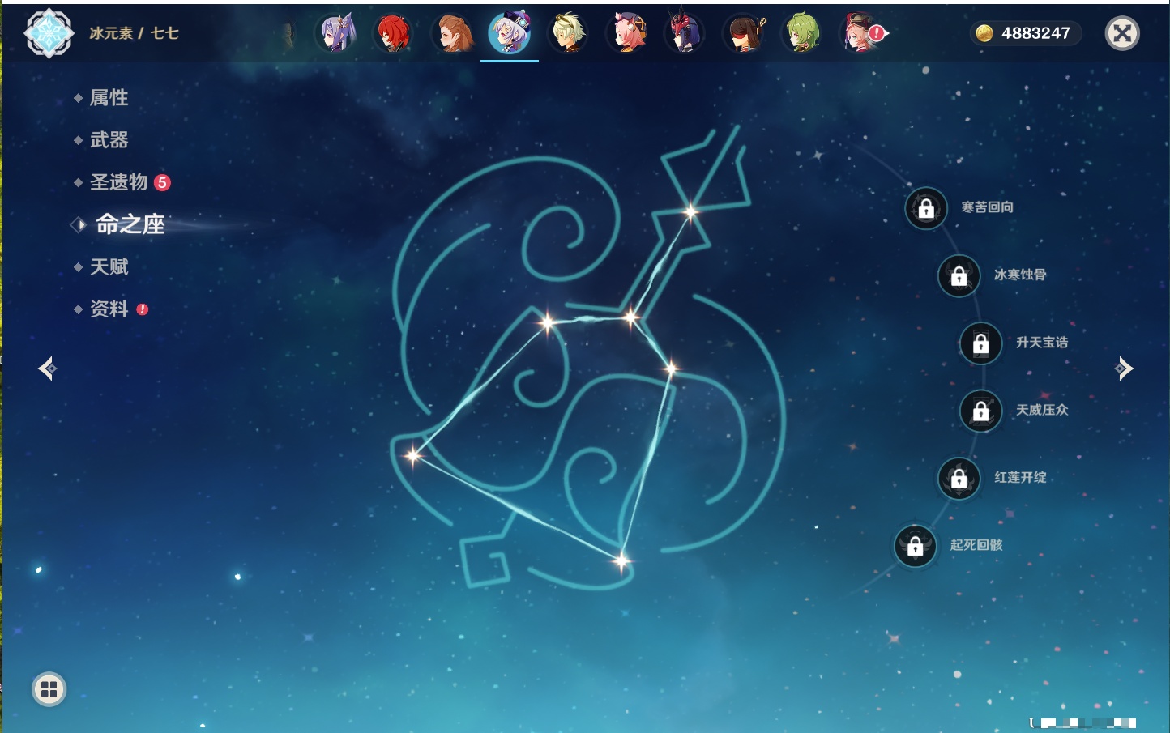Close the character screen with X button

coord(1122,33)
